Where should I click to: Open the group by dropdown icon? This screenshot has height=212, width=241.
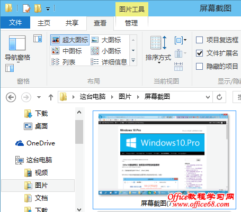(181, 40)
